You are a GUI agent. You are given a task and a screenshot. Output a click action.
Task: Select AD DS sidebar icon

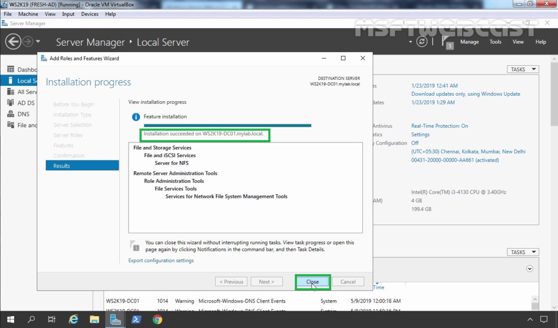tap(11, 103)
